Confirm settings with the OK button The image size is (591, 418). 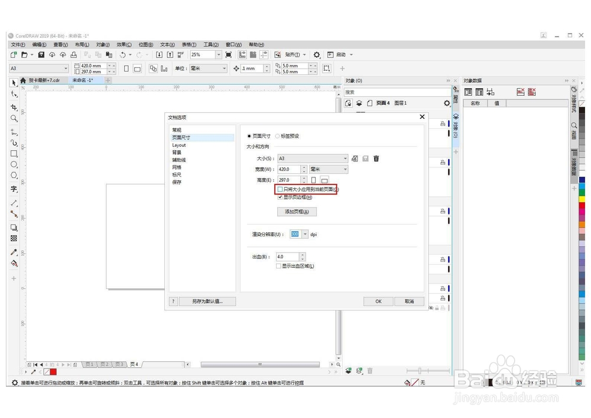(x=378, y=302)
